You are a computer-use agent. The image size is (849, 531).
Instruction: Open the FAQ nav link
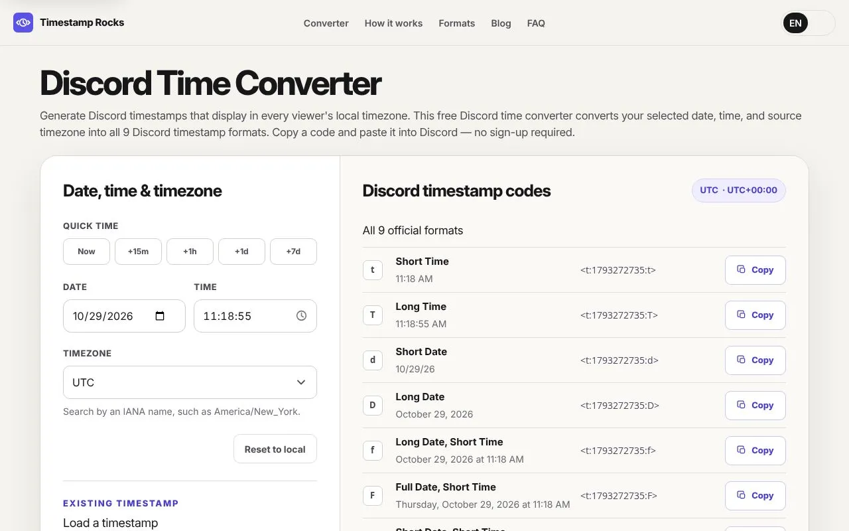[x=536, y=23]
